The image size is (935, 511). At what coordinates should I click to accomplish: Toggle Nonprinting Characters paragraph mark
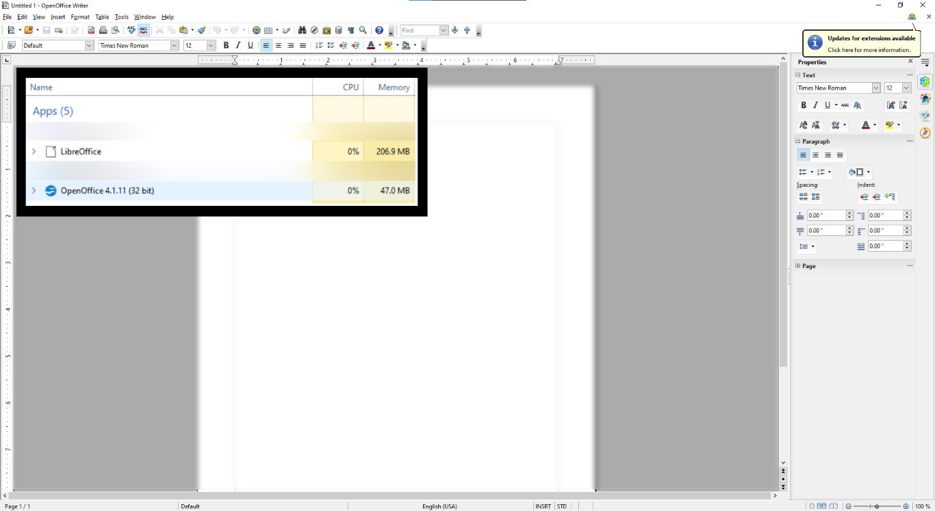click(x=350, y=30)
